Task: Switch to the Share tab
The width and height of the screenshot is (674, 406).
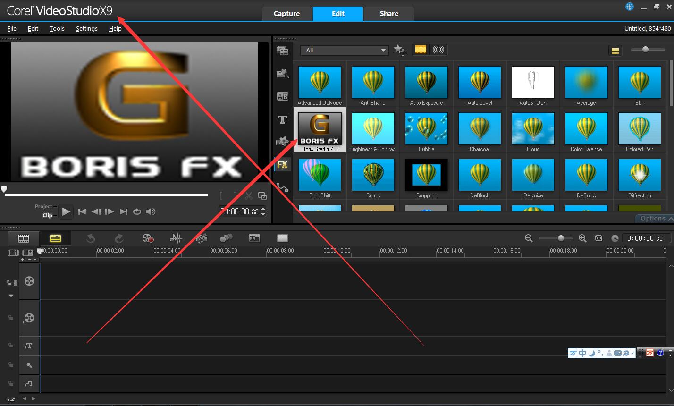Action: pyautogui.click(x=389, y=14)
